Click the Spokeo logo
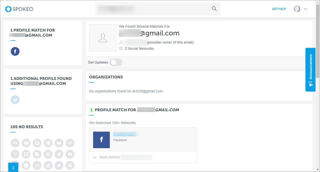 coord(19,9)
